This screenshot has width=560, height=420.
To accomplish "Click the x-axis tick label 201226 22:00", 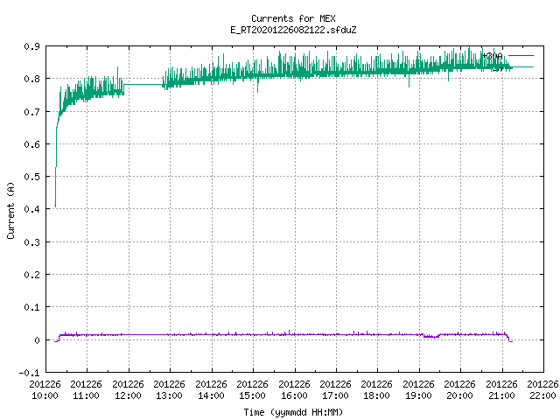I will tap(542, 390).
